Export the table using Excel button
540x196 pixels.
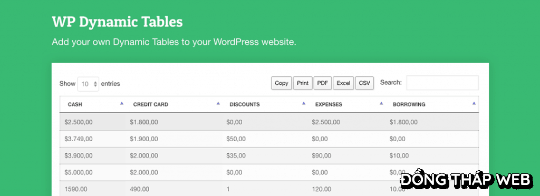(343, 83)
